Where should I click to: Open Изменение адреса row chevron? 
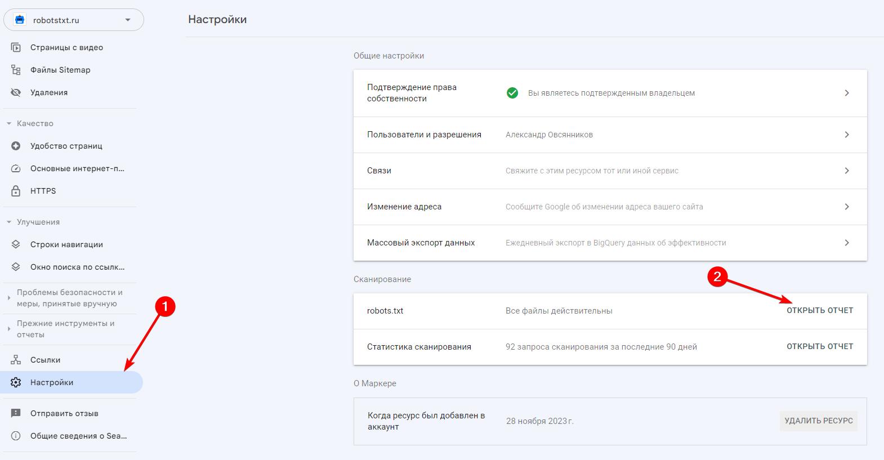pyautogui.click(x=847, y=207)
